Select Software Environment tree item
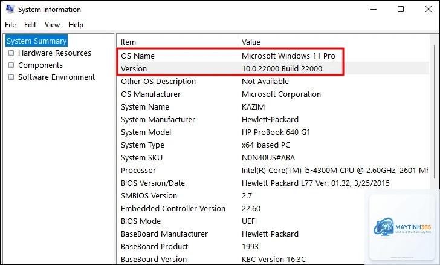 [x=56, y=77]
